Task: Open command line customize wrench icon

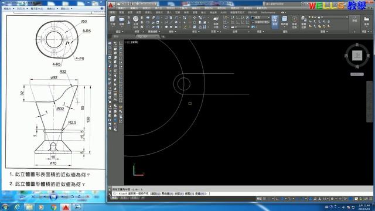Action: pyautogui.click(x=110, y=194)
